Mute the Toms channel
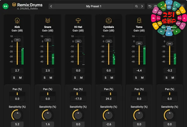Viewport: 187px width, 127px height. point(142,78)
